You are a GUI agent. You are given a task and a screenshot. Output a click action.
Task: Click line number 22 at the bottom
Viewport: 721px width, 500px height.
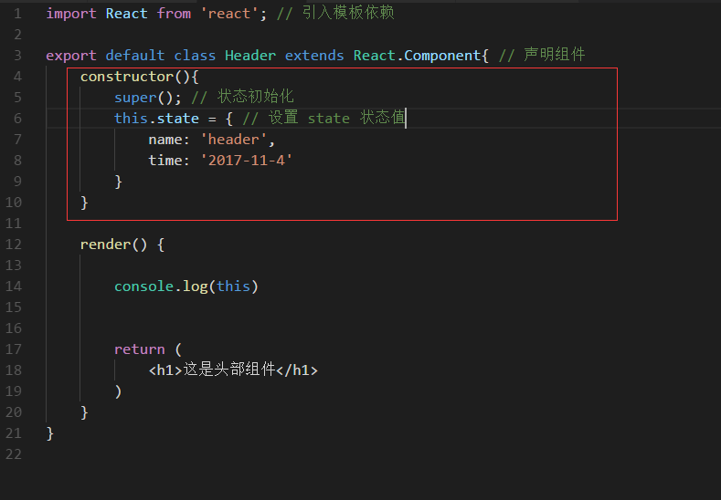(x=14, y=454)
